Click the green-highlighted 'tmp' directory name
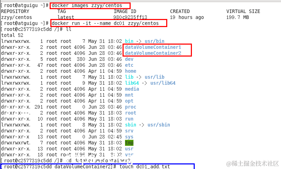This screenshot has height=169, width=281. click(129, 143)
